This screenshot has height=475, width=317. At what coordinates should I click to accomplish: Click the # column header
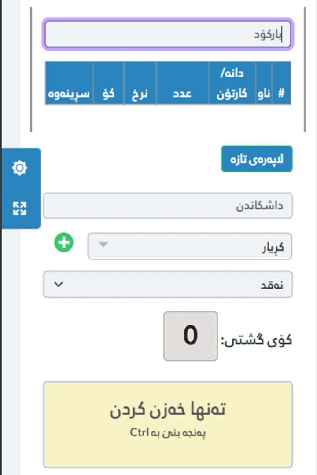(281, 94)
